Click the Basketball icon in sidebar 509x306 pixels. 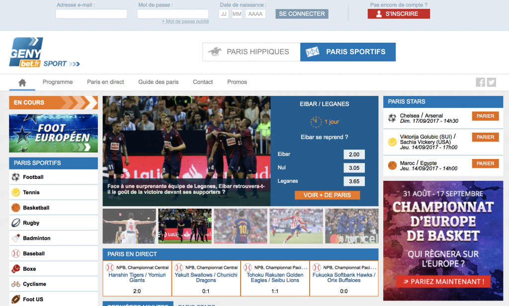pyautogui.click(x=15, y=207)
